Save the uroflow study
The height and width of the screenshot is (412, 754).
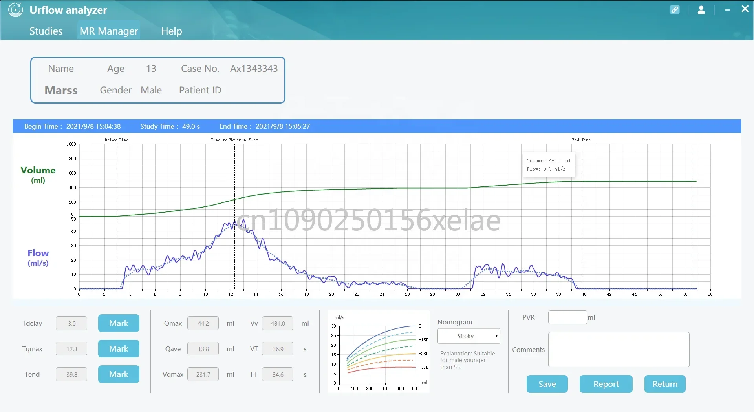tap(547, 384)
